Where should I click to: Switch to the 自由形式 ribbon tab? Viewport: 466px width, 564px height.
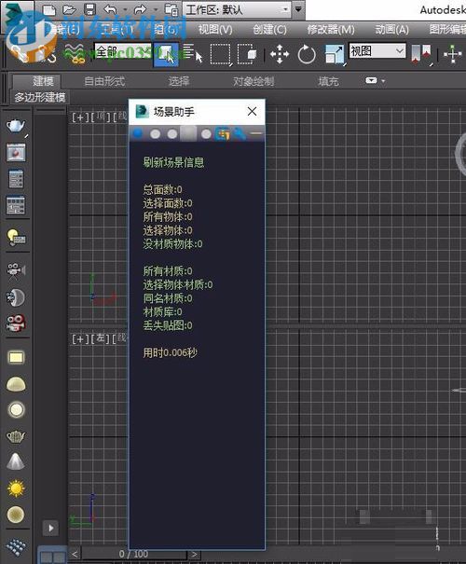coord(104,81)
